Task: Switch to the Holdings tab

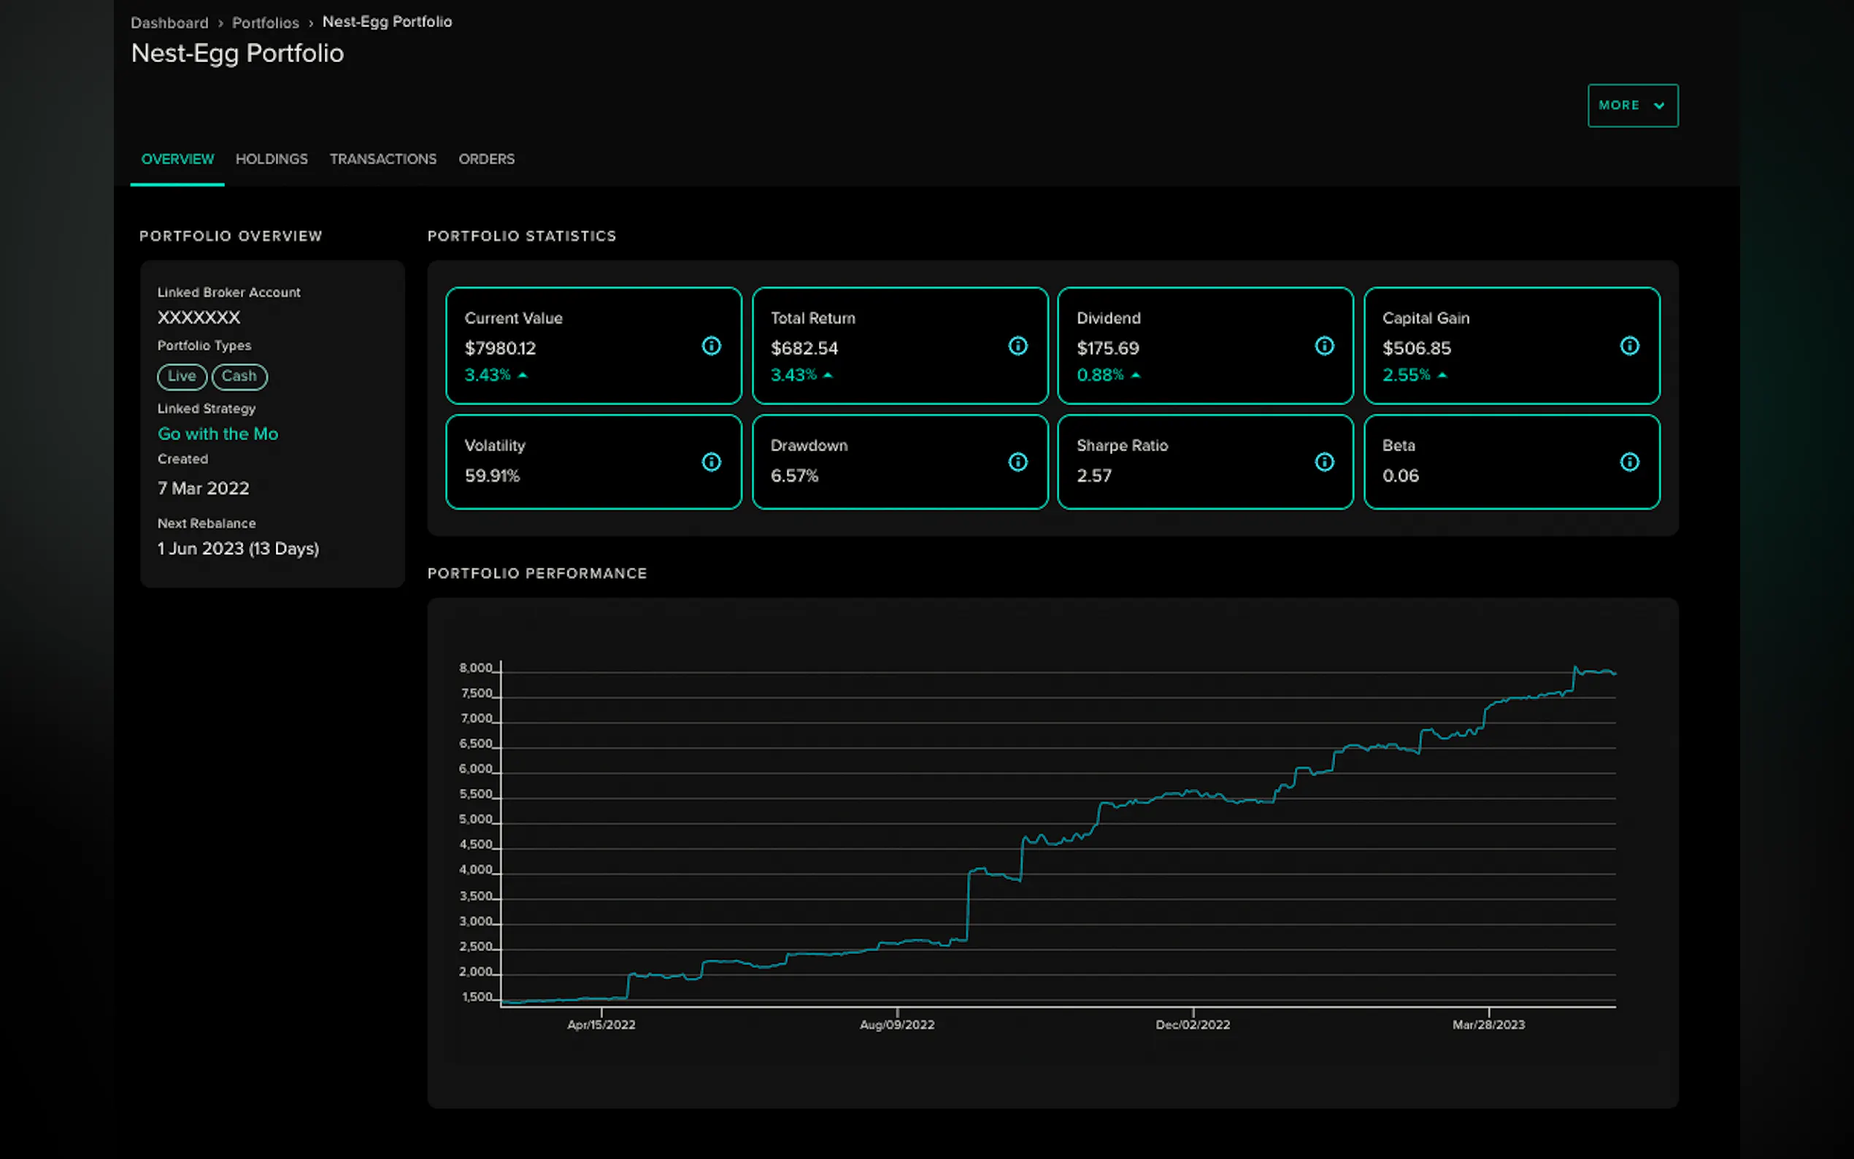Action: tap(272, 158)
